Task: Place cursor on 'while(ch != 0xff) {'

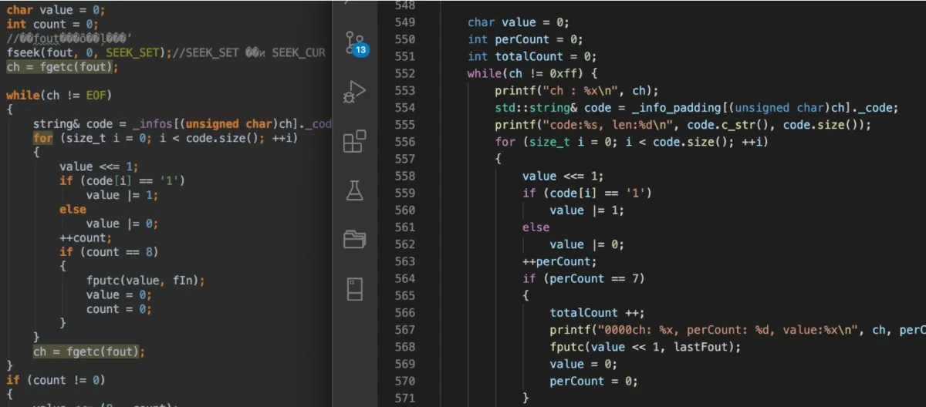Action: pos(532,73)
